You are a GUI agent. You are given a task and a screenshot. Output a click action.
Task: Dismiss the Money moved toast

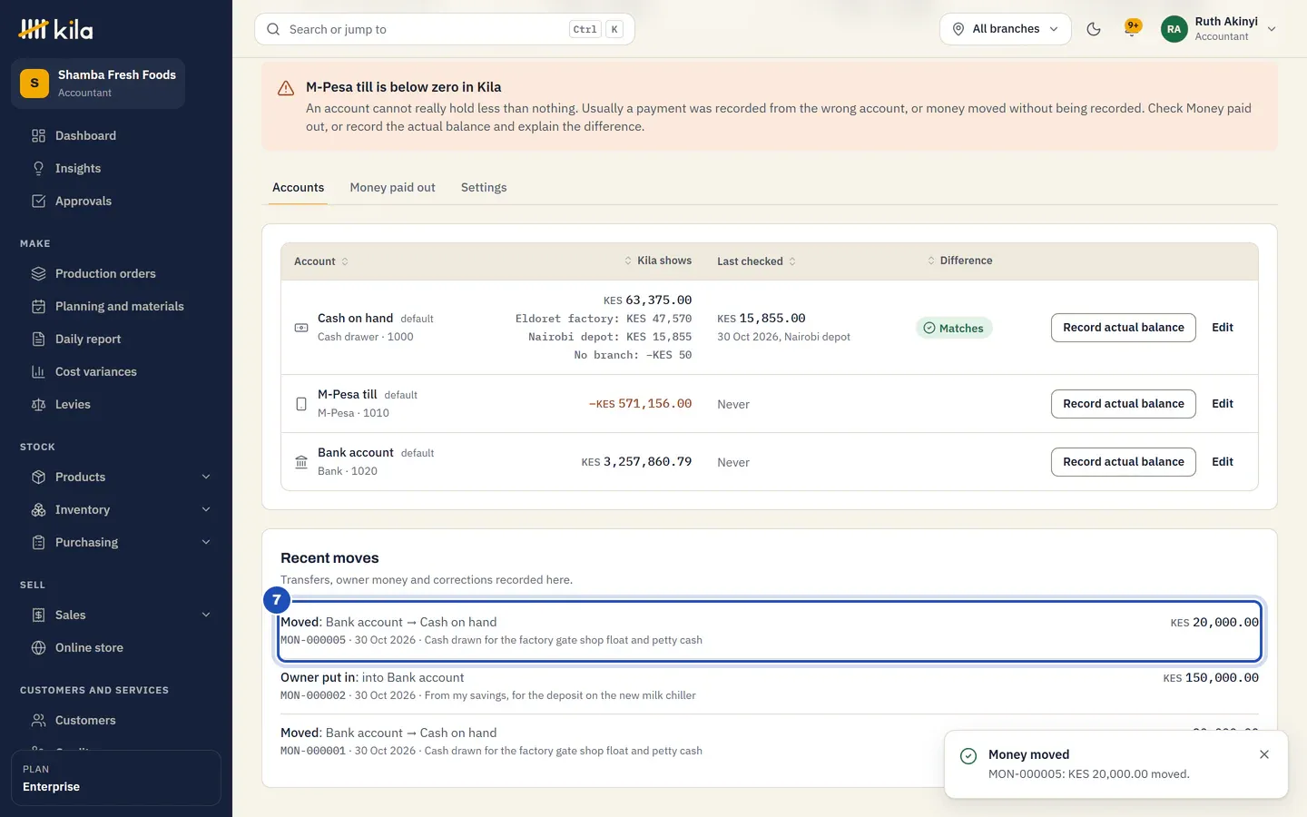tap(1264, 754)
